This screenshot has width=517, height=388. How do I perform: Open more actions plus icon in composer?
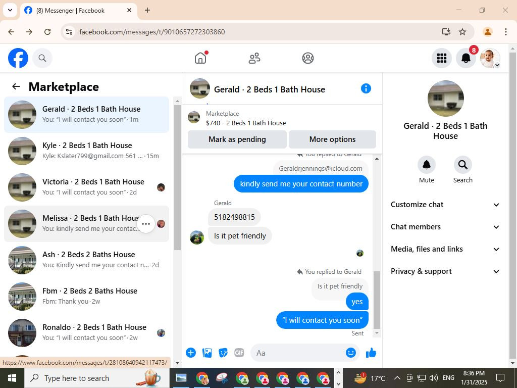tap(191, 353)
